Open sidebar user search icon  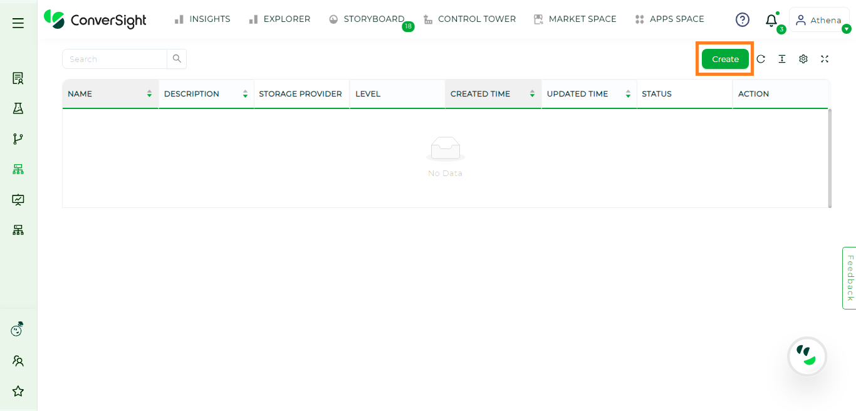18,361
